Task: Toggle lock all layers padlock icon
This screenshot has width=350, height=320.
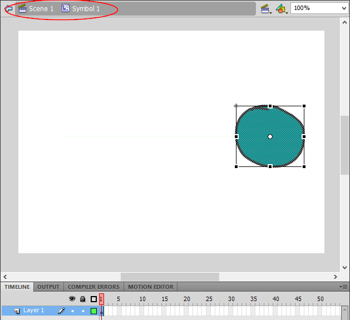Action: click(x=83, y=299)
